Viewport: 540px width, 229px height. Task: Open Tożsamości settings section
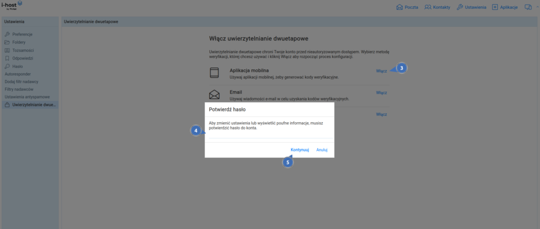[24, 50]
